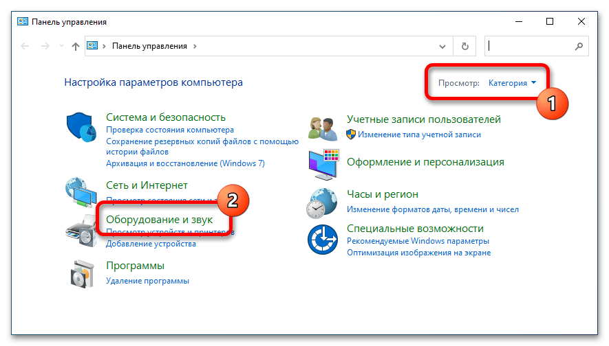Viewport: 609px width, 346px height.
Task: Expand the address bar history dropdown
Action: (x=442, y=47)
